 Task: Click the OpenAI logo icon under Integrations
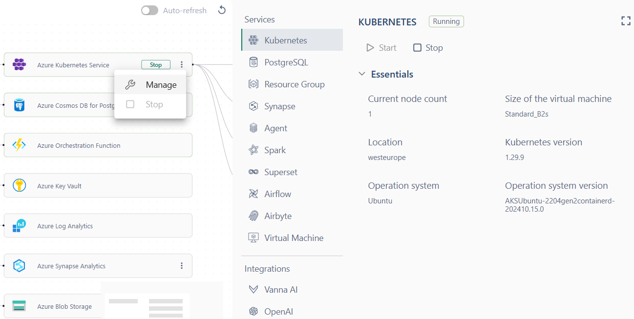[254, 311]
